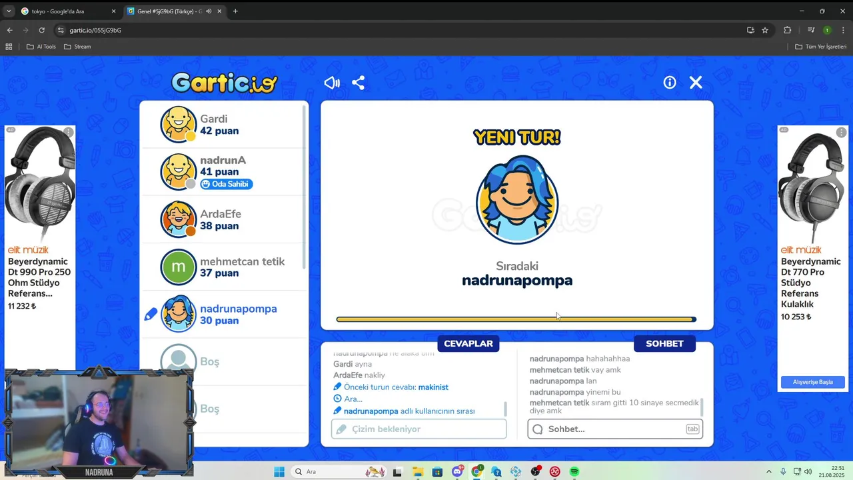The height and width of the screenshot is (480, 853).
Task: Click the Gartic.io logo
Action: tap(224, 83)
